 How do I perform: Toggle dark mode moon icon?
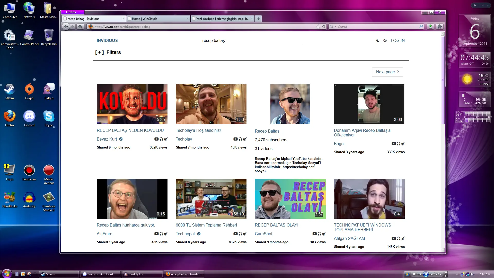[378, 40]
